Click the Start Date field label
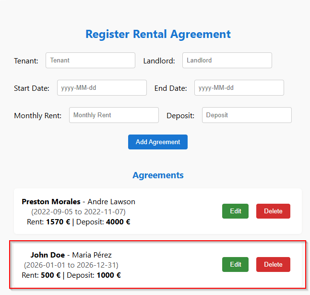310x295 pixels. [32, 88]
